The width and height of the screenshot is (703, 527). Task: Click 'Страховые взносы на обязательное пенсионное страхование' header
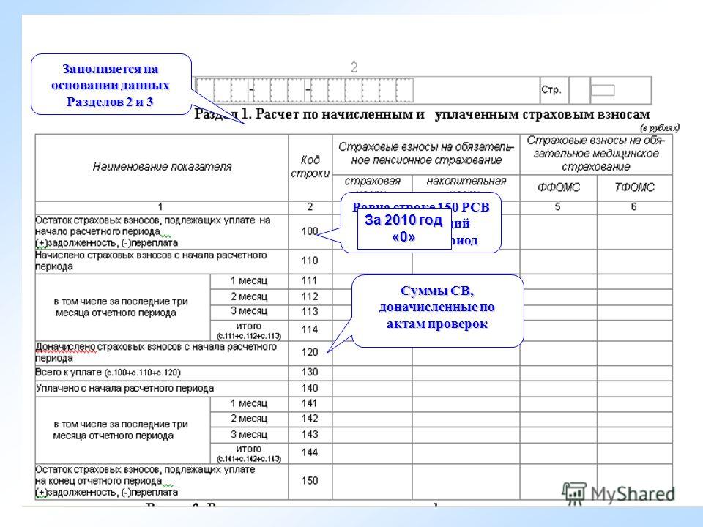pos(426,154)
